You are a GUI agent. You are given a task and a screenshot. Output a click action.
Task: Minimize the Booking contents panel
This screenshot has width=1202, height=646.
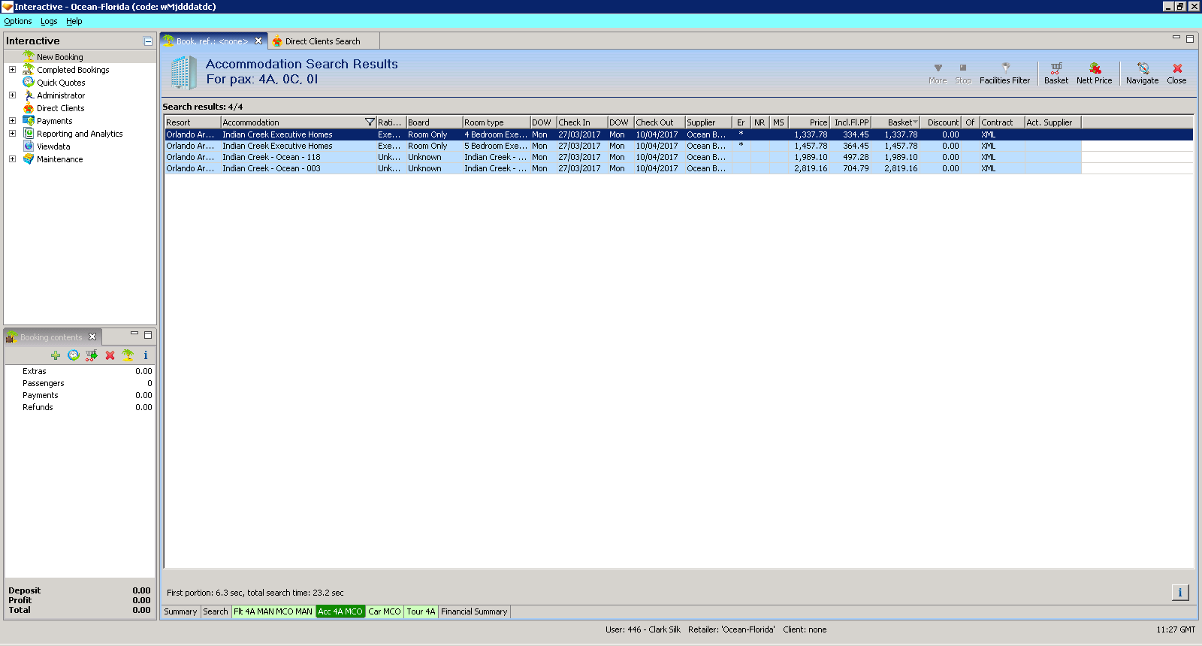[x=134, y=334]
